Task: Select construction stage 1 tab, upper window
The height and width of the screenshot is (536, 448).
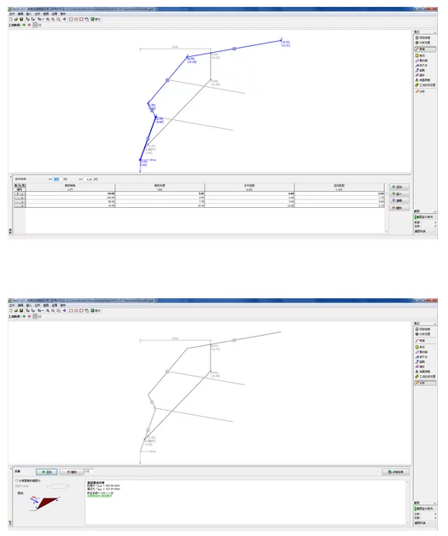Action: pyautogui.click(x=35, y=25)
